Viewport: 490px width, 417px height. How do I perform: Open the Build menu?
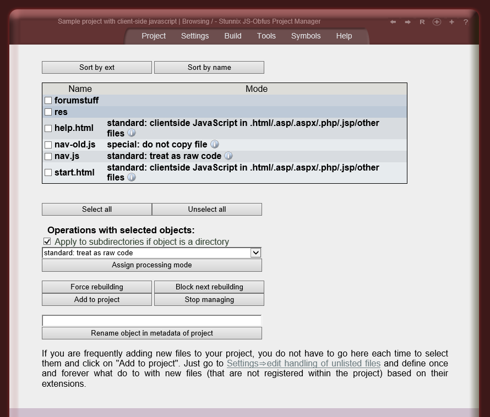(232, 36)
